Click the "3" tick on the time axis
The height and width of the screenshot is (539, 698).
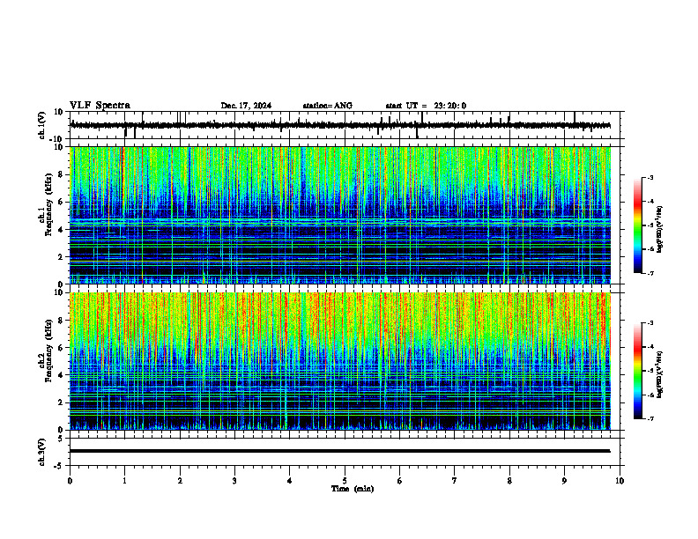click(x=234, y=481)
